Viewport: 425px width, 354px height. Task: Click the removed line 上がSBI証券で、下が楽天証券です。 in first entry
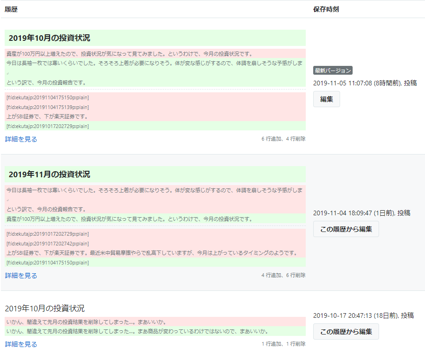(155, 116)
